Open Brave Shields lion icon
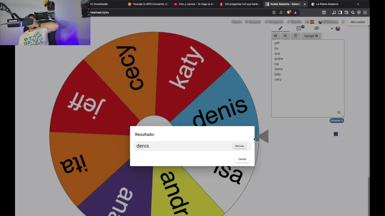 click(288, 13)
